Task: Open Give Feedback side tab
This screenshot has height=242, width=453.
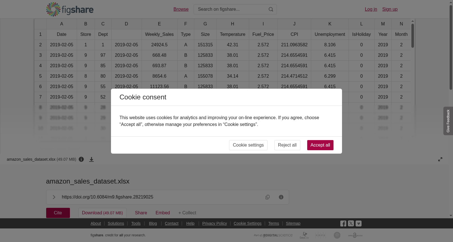Action: pyautogui.click(x=448, y=121)
